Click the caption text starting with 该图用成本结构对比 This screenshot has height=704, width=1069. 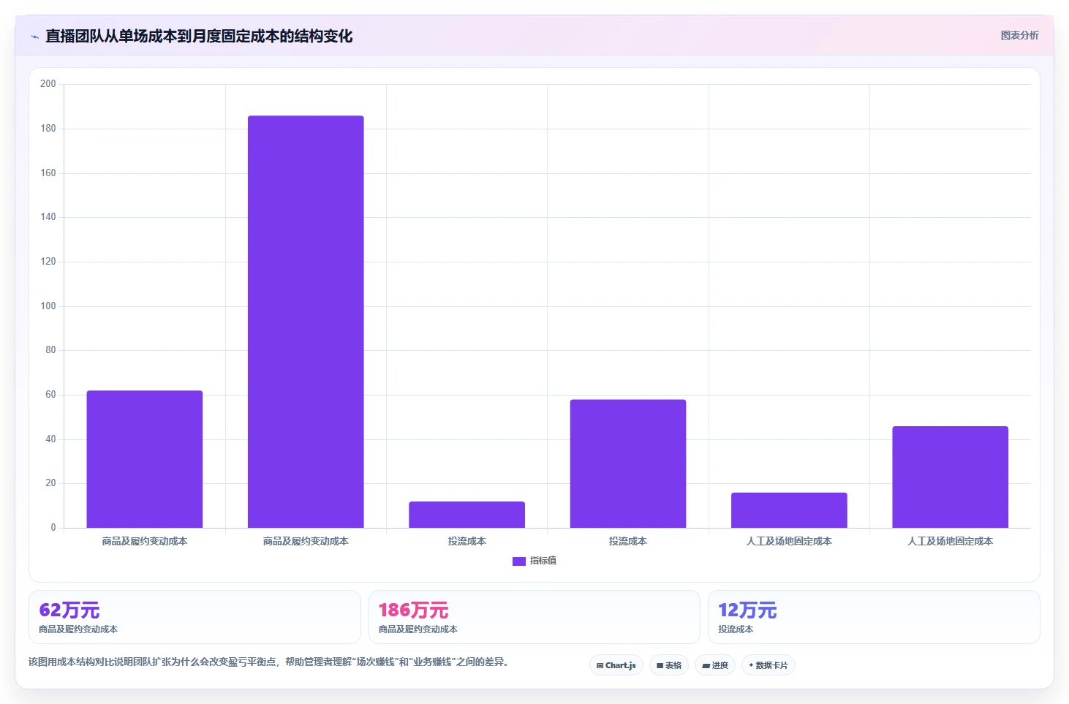268,662
